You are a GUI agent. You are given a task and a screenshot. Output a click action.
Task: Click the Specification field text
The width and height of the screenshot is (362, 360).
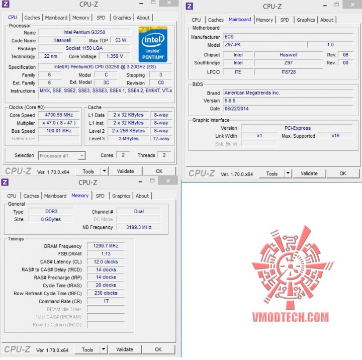pyautogui.click(x=105, y=67)
